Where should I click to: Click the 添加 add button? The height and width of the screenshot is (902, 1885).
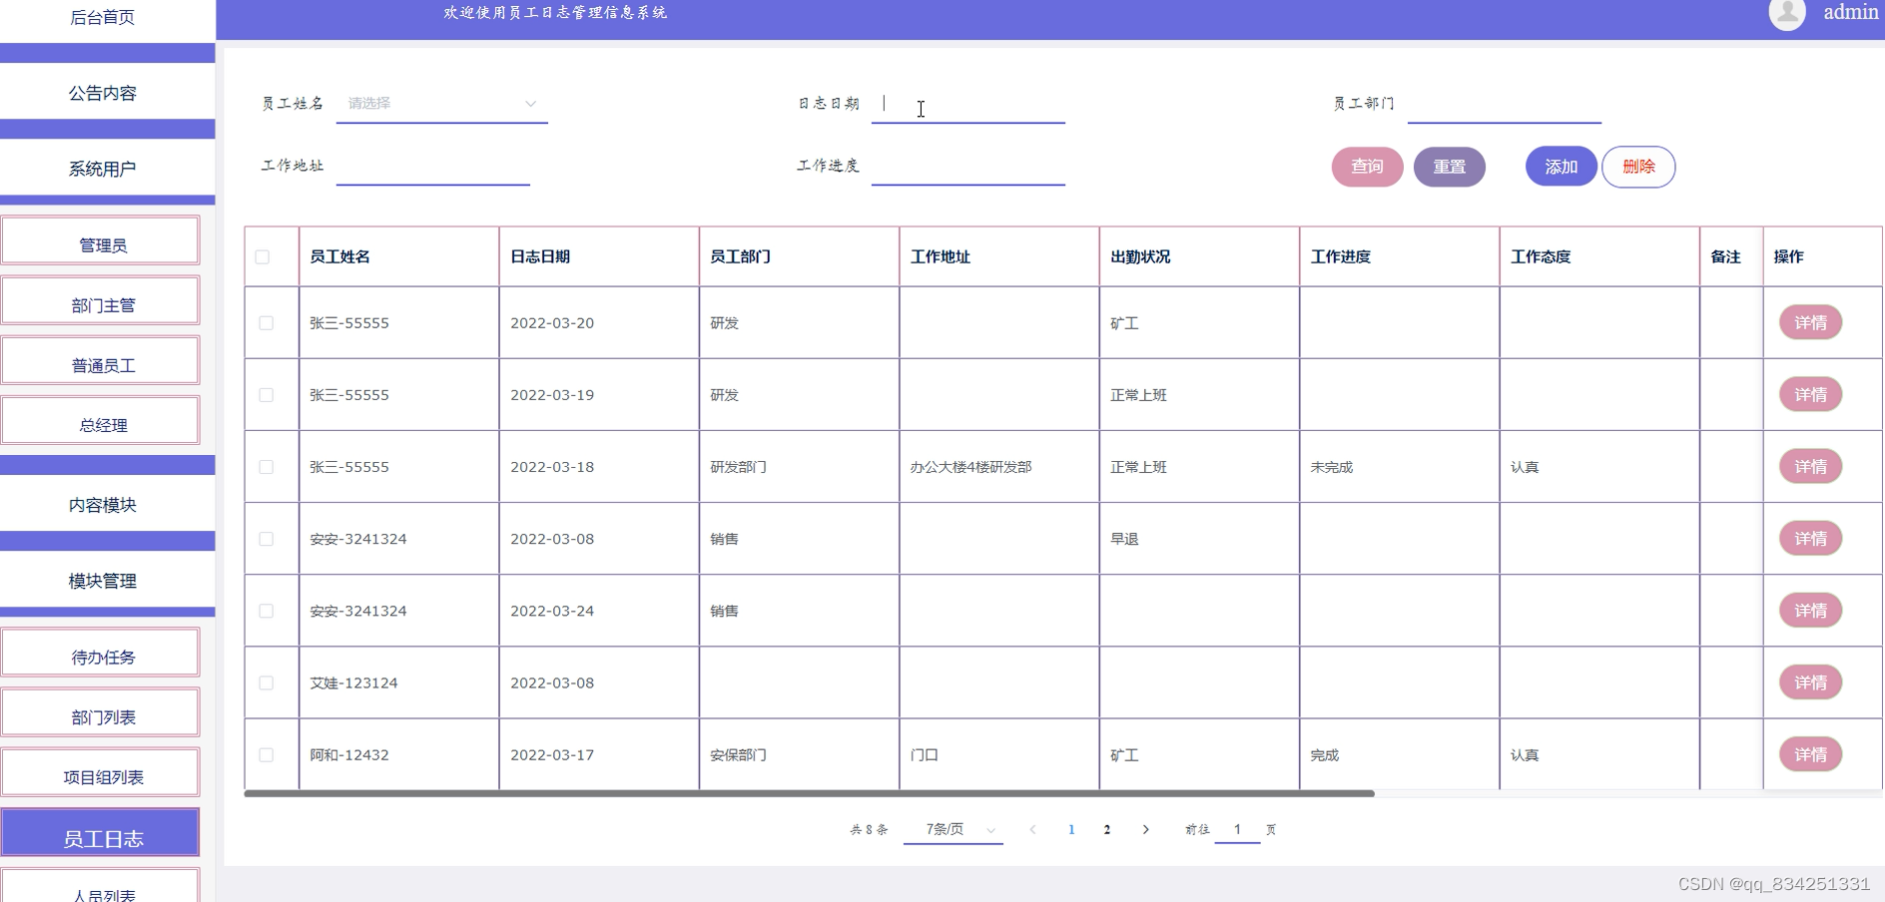(x=1561, y=167)
